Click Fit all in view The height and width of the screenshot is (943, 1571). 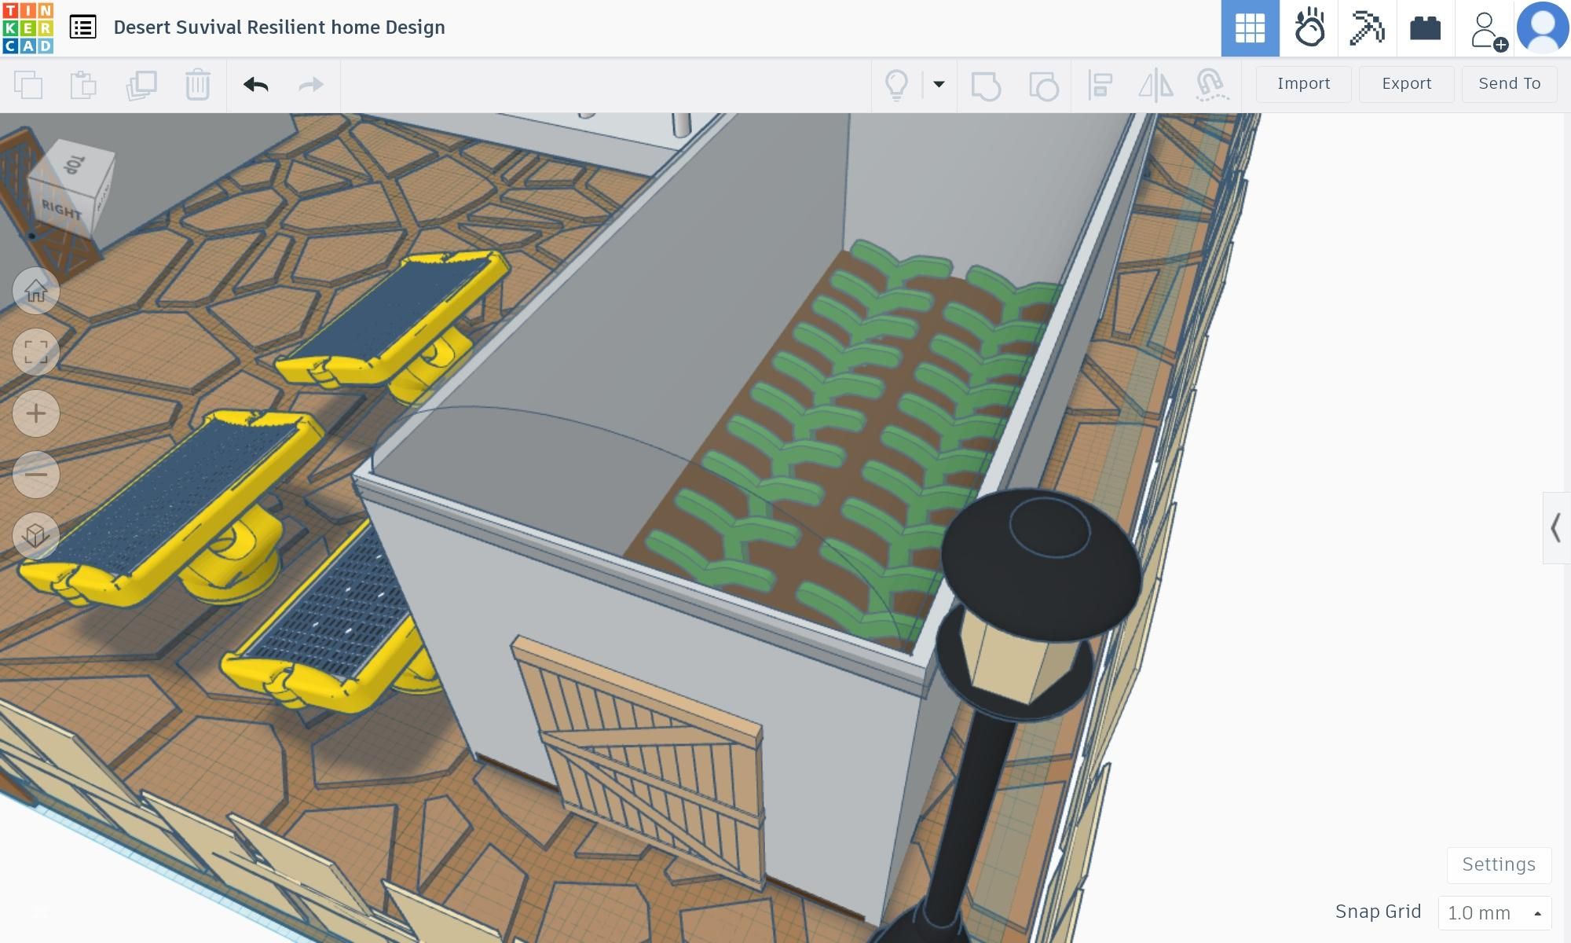click(x=36, y=352)
